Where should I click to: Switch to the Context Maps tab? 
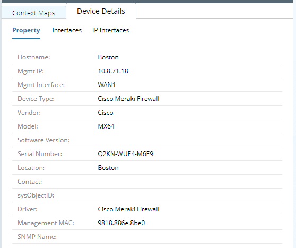point(33,13)
